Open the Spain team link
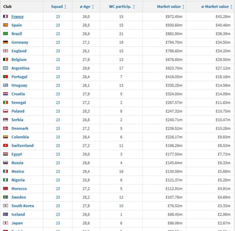 point(16,25)
